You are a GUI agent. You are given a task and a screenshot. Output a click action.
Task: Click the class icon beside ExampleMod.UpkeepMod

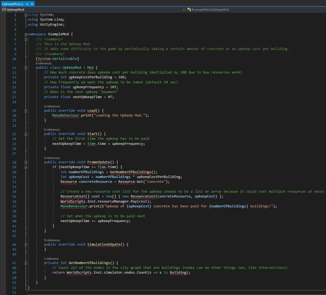coord(189,10)
